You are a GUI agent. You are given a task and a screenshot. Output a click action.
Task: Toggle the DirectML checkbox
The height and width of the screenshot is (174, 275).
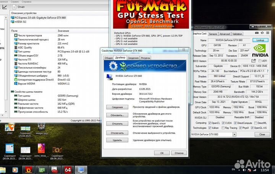[256, 123]
